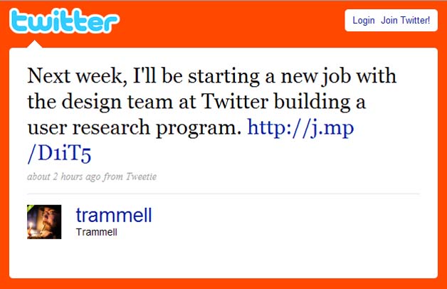Click the D1iT5 portion of the link
The width and height of the screenshot is (447, 289).
tap(60, 154)
